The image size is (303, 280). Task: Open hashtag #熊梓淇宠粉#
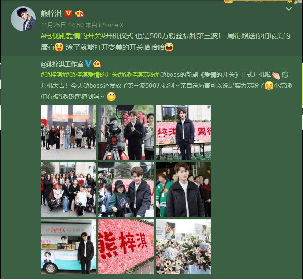[140, 75]
